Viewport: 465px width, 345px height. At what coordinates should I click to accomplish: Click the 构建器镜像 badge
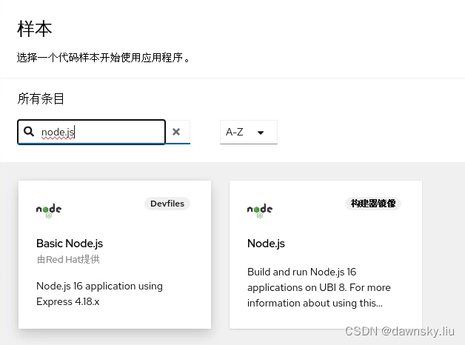(x=373, y=204)
